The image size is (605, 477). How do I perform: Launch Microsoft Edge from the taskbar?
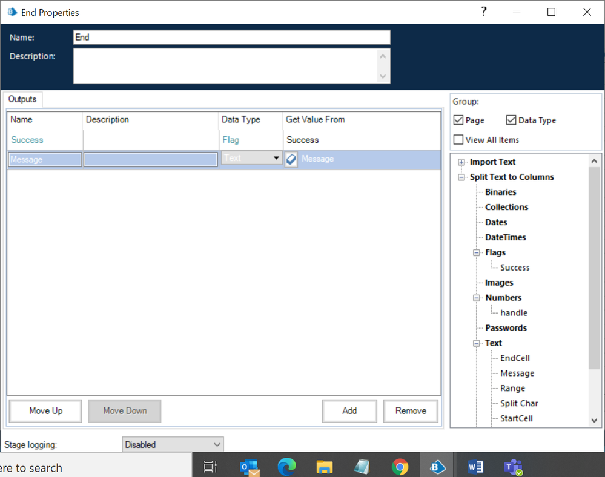[x=286, y=467]
